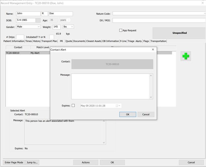The width and height of the screenshot is (206, 167).
Task: Open the Expires date calendar dropdown
Action: point(118,106)
